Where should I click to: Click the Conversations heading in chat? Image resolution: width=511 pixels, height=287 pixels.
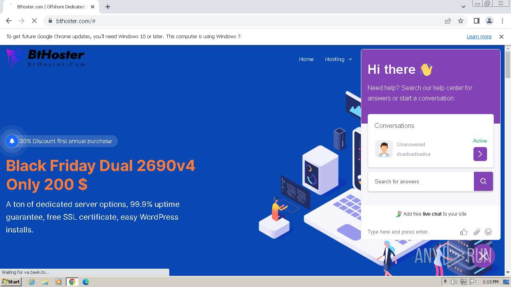(x=394, y=126)
